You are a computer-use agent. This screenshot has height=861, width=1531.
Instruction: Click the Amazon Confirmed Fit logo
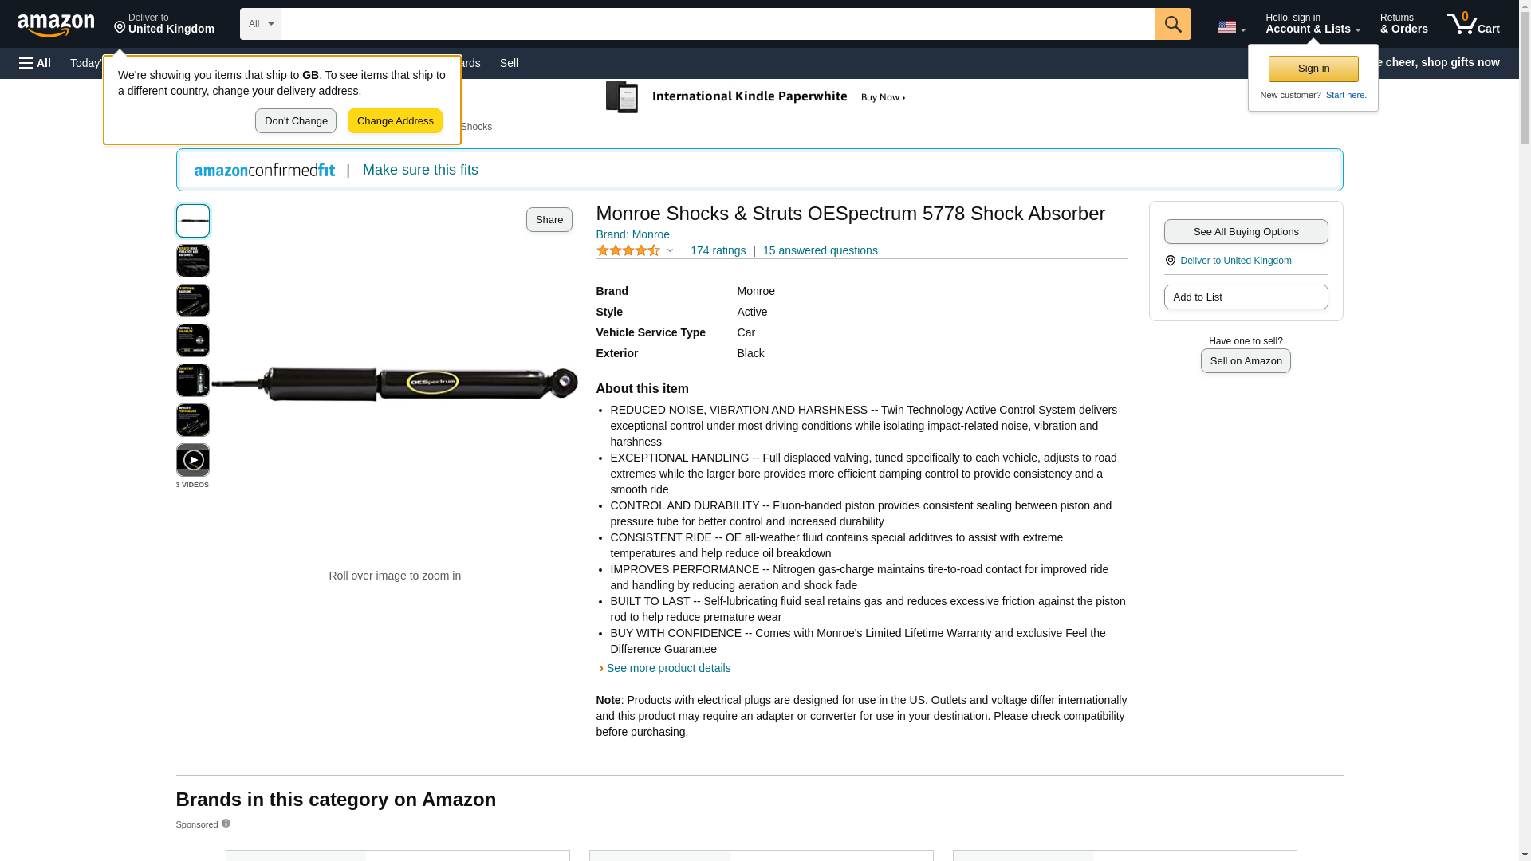(x=265, y=170)
